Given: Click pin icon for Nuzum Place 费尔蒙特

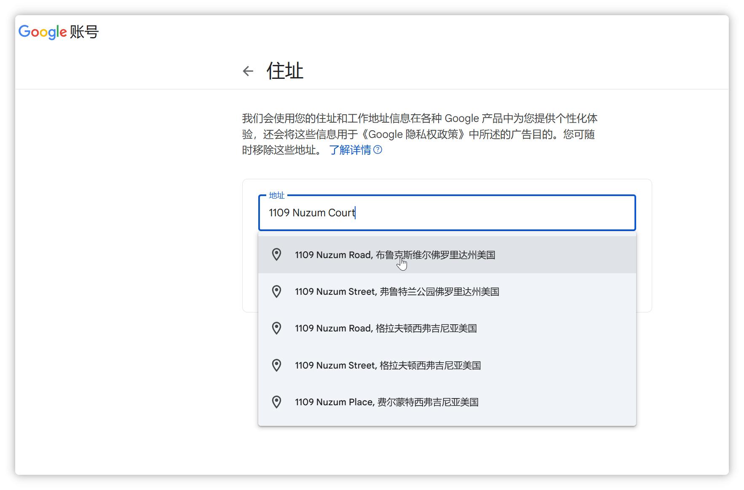Looking at the screenshot, I should [276, 402].
